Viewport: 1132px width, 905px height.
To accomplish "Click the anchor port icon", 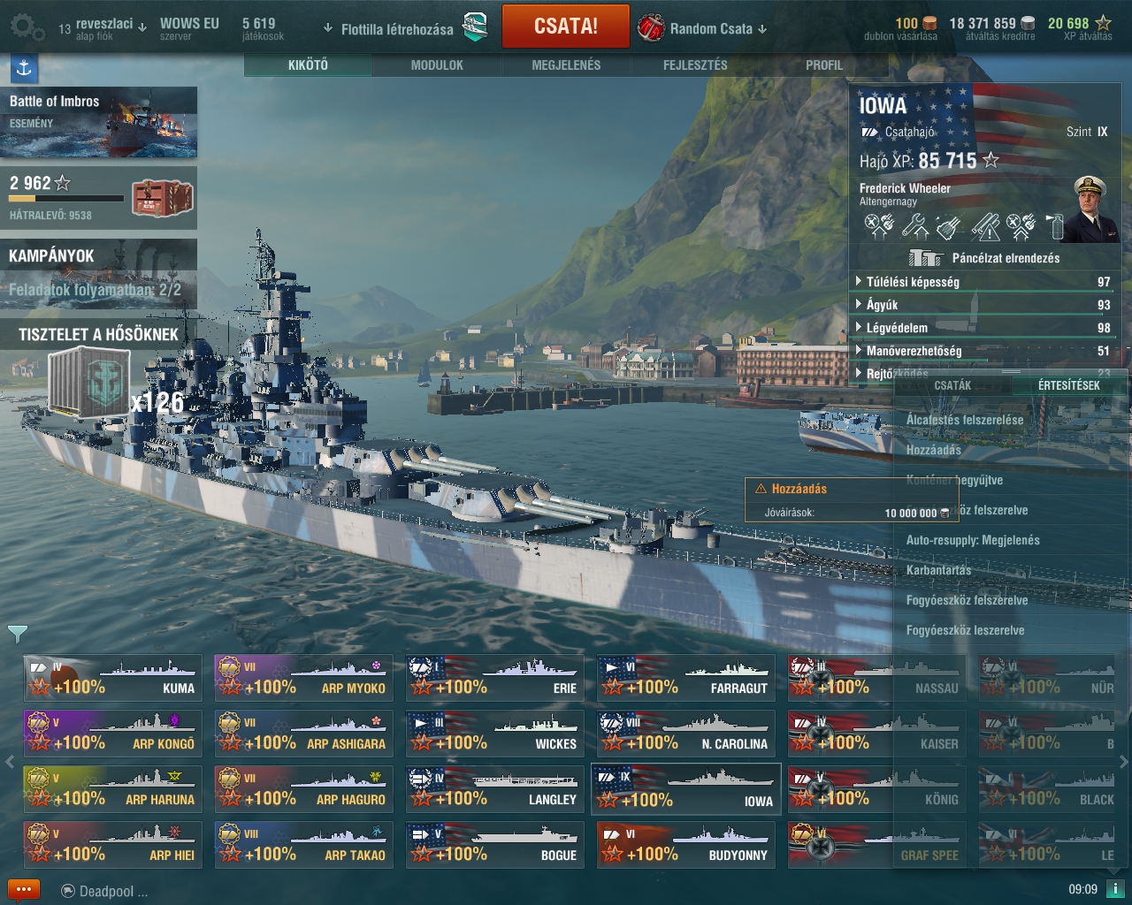I will click(x=24, y=68).
